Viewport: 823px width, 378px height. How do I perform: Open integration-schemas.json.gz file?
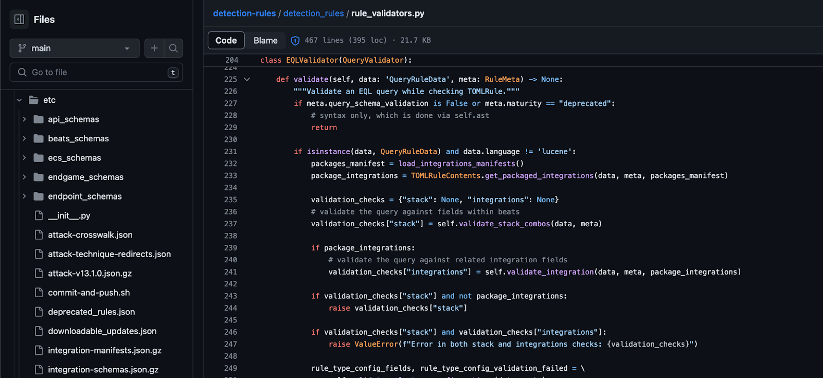tap(103, 370)
